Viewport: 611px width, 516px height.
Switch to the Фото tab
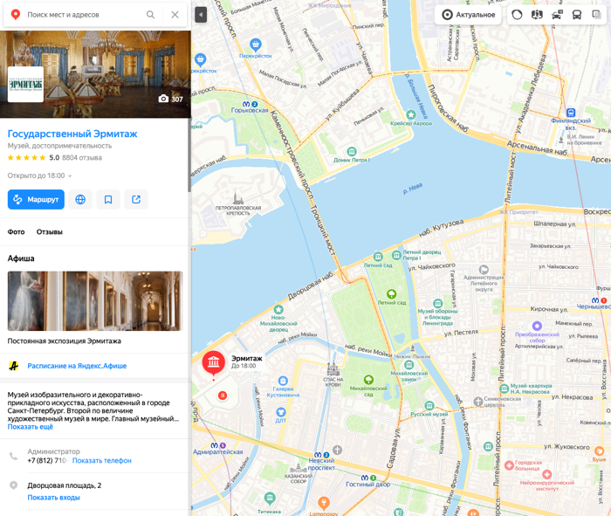(16, 232)
